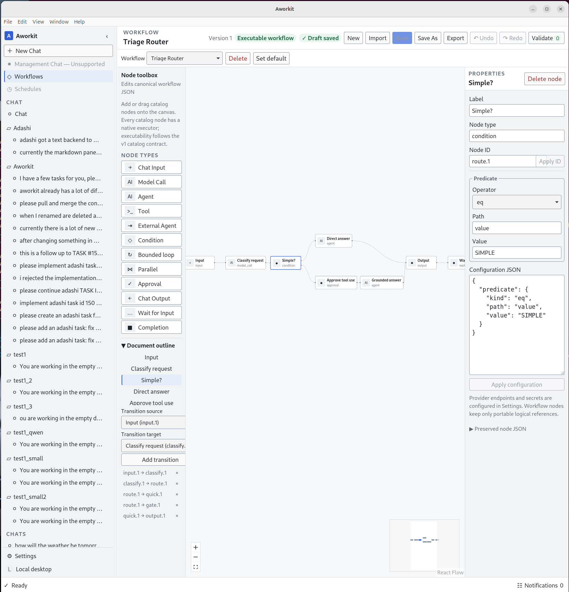Select Classify request in Document outline

151,369
